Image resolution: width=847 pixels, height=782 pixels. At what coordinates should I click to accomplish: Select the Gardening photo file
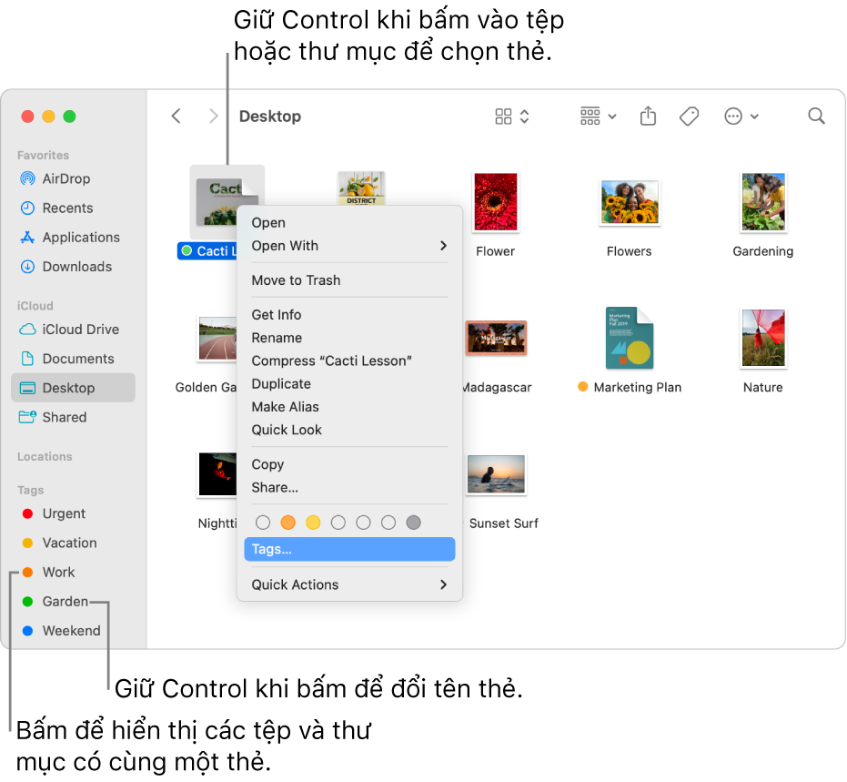(x=762, y=202)
